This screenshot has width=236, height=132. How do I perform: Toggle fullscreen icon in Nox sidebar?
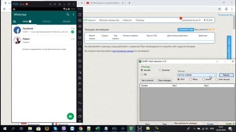click(x=80, y=43)
